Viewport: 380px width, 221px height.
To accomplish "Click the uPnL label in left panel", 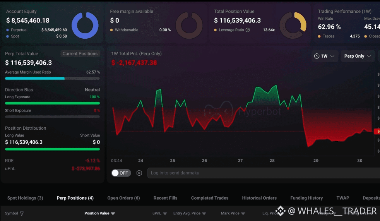I will 10,168.
